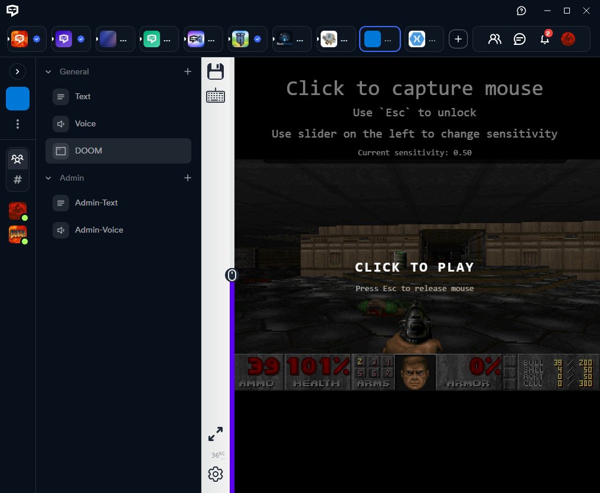Add a channel to General group
Viewport: 600px width, 493px height.
tap(188, 71)
